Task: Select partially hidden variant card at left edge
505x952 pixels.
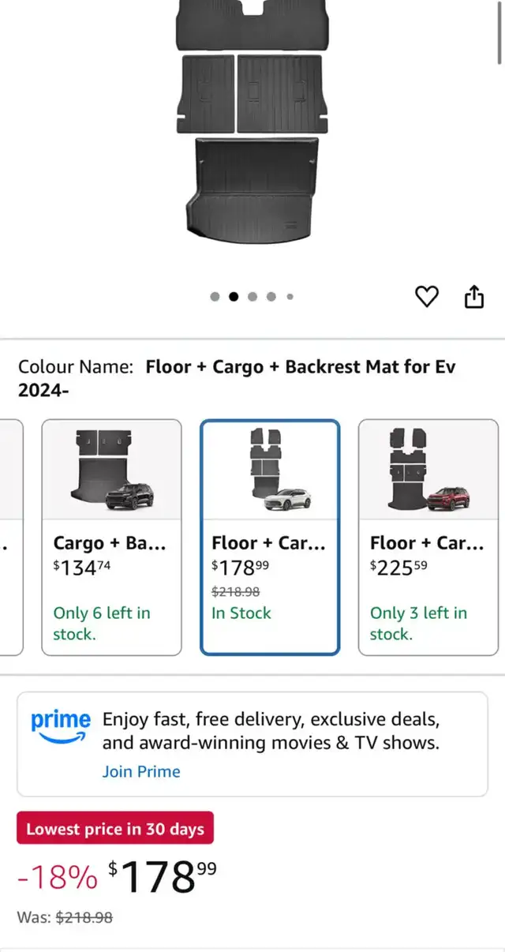Action: coord(9,537)
